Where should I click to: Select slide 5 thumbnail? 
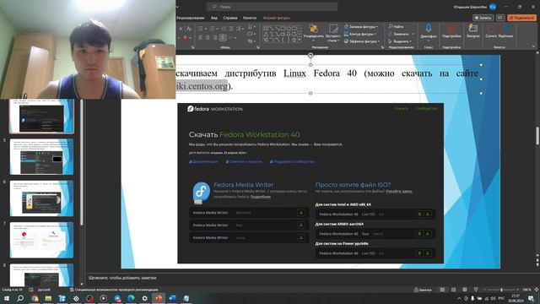pos(41,157)
